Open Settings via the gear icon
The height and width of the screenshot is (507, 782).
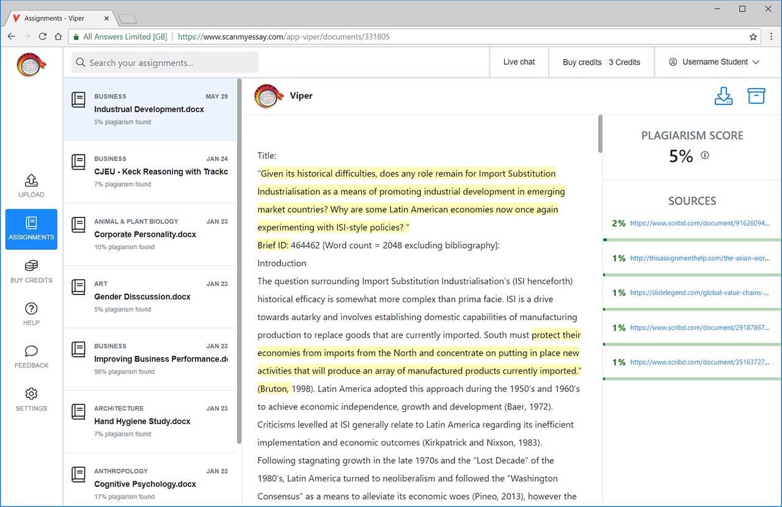click(x=31, y=395)
